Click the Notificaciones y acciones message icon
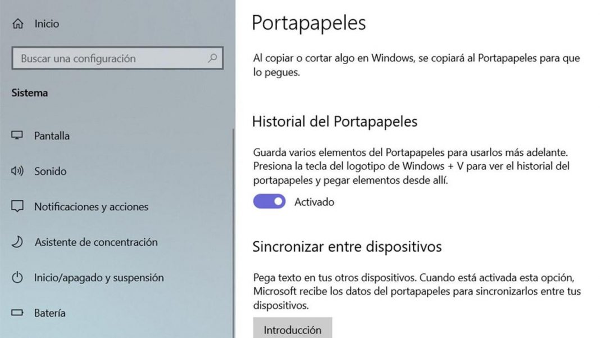The height and width of the screenshot is (338, 600). click(17, 206)
